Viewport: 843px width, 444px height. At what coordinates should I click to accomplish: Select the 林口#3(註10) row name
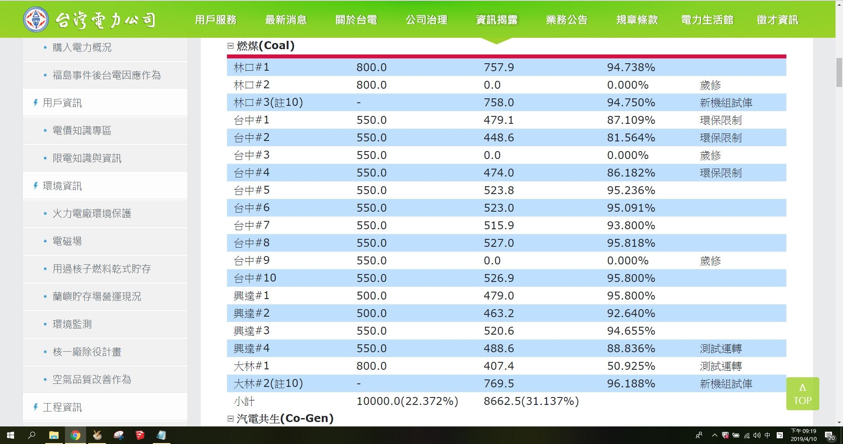pyautogui.click(x=268, y=102)
